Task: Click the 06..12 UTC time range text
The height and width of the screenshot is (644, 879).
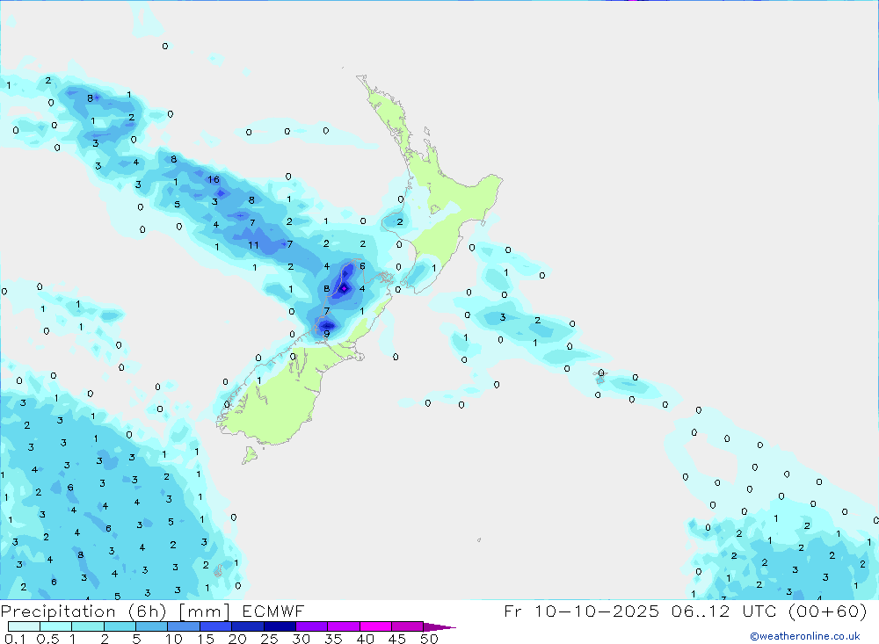Action: coord(723,611)
